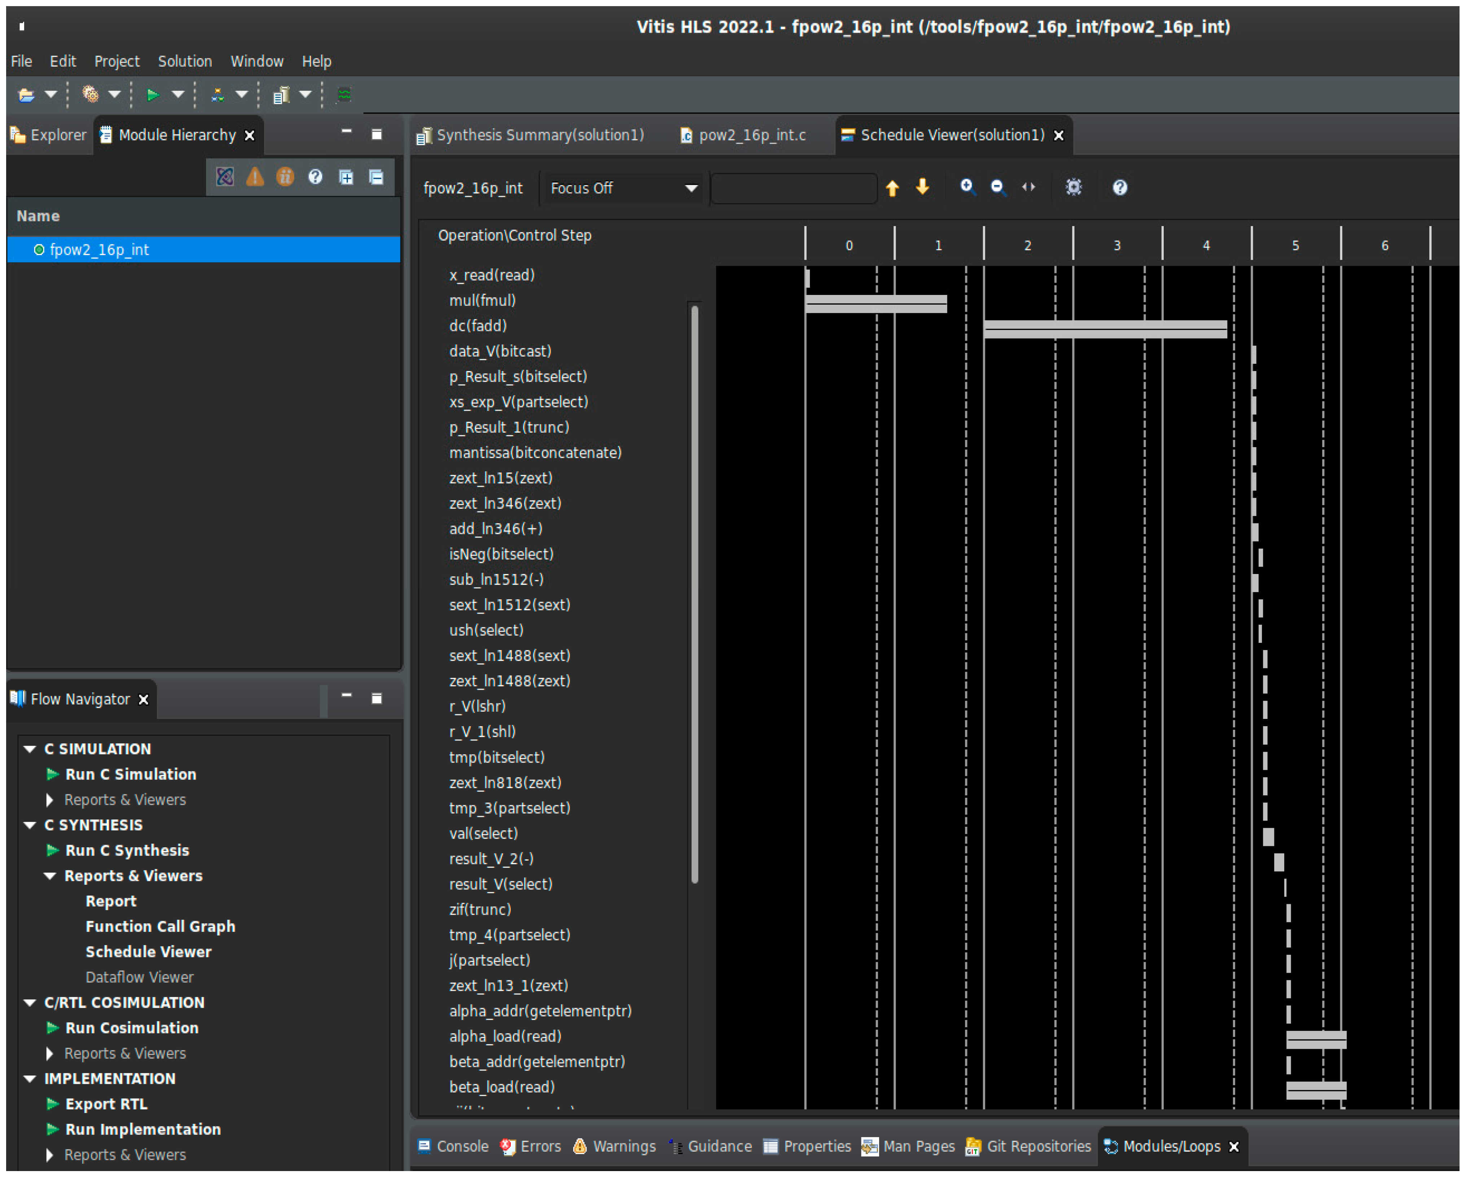This screenshot has width=1470, height=1179.
Task: Toggle the orange info filter icon
Action: click(285, 177)
